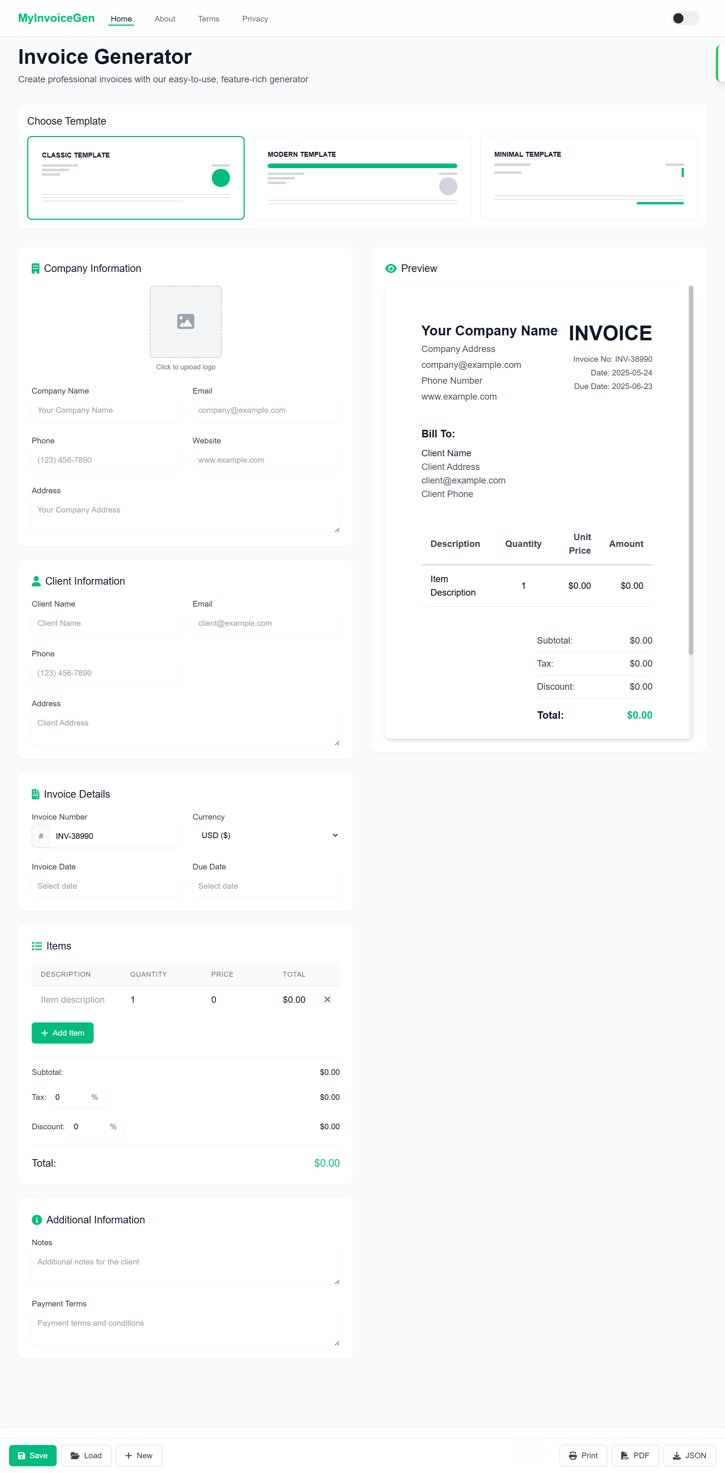Open the Invoice Date picker field
The image size is (725, 1473).
[x=105, y=886]
